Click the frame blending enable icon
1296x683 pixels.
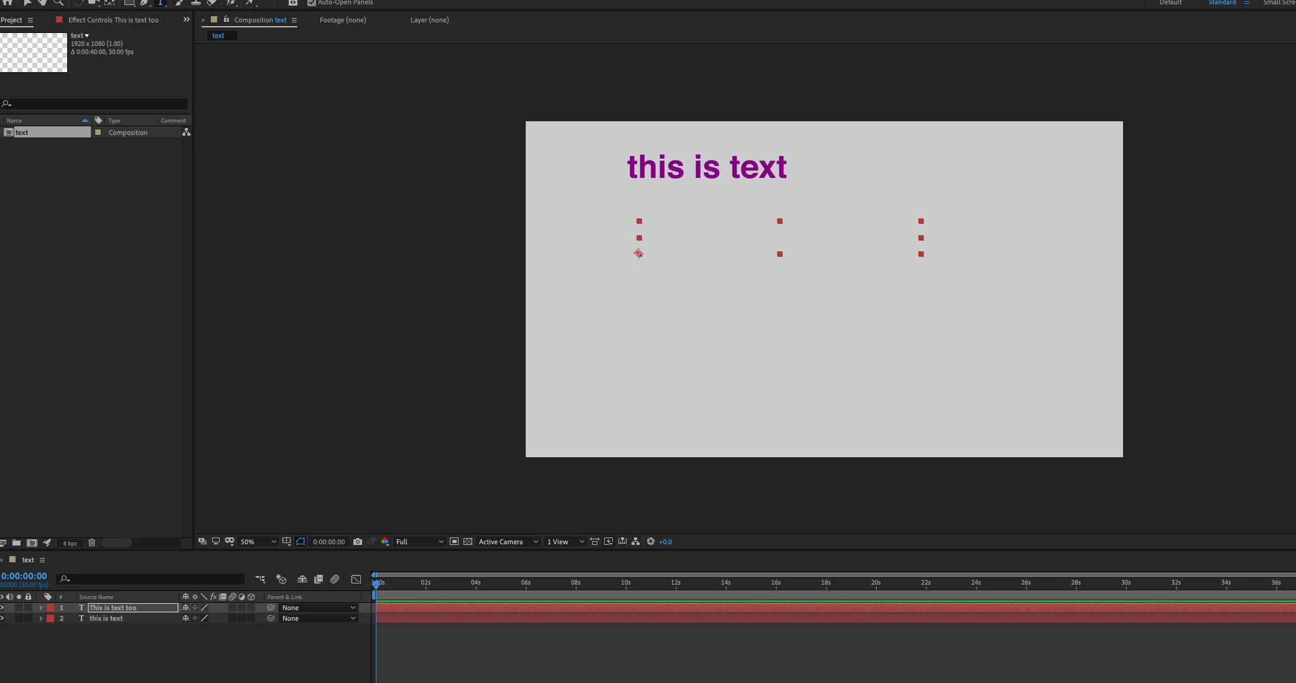(x=319, y=579)
